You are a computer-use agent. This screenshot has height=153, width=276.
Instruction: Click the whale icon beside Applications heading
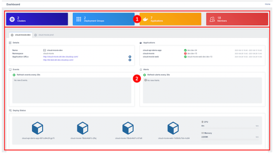coord(141,43)
